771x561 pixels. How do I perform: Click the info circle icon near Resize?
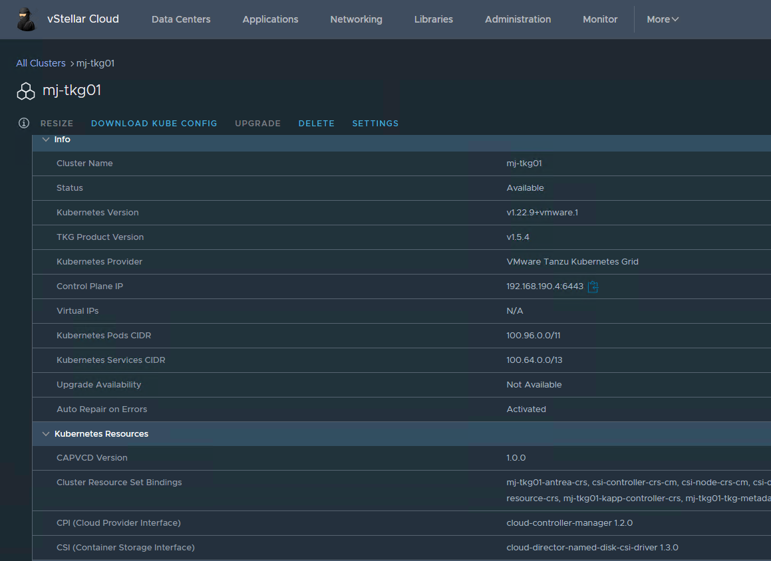click(x=24, y=123)
